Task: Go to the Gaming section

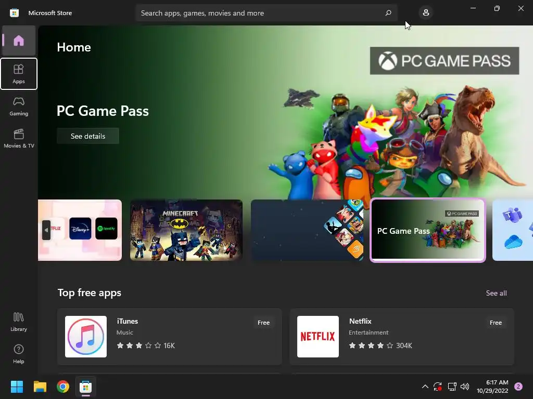Action: [19, 106]
